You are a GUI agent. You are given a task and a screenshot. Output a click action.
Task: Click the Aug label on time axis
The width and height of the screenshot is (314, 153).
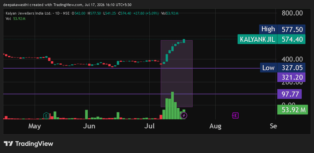click(215, 126)
